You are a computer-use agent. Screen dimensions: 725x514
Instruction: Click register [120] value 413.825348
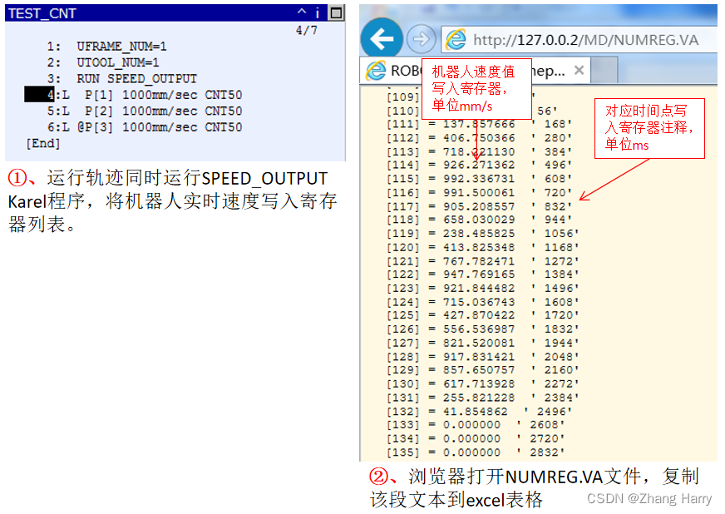(479, 247)
